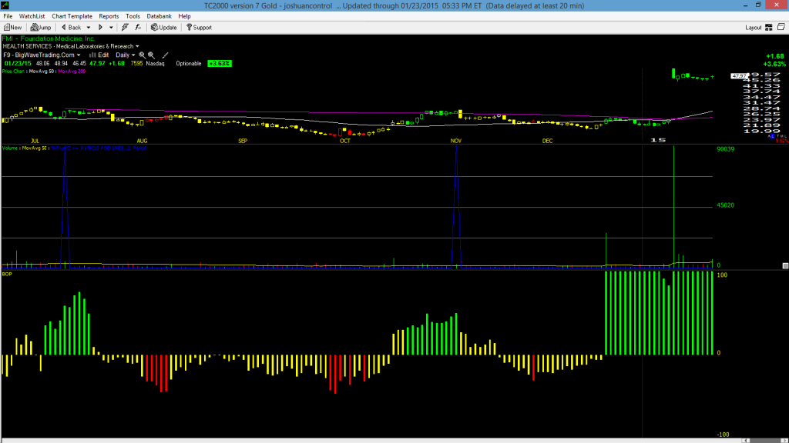Image resolution: width=789 pixels, height=443 pixels.
Task: Open the Chart Template menu
Action: [72, 16]
